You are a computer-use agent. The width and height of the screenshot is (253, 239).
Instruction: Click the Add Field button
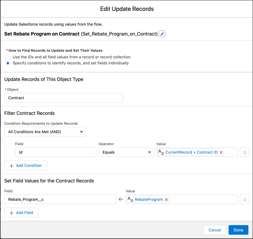coord(21,212)
